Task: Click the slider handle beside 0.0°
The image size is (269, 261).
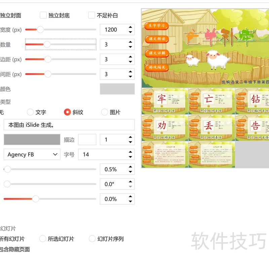Action: pyautogui.click(x=7, y=184)
